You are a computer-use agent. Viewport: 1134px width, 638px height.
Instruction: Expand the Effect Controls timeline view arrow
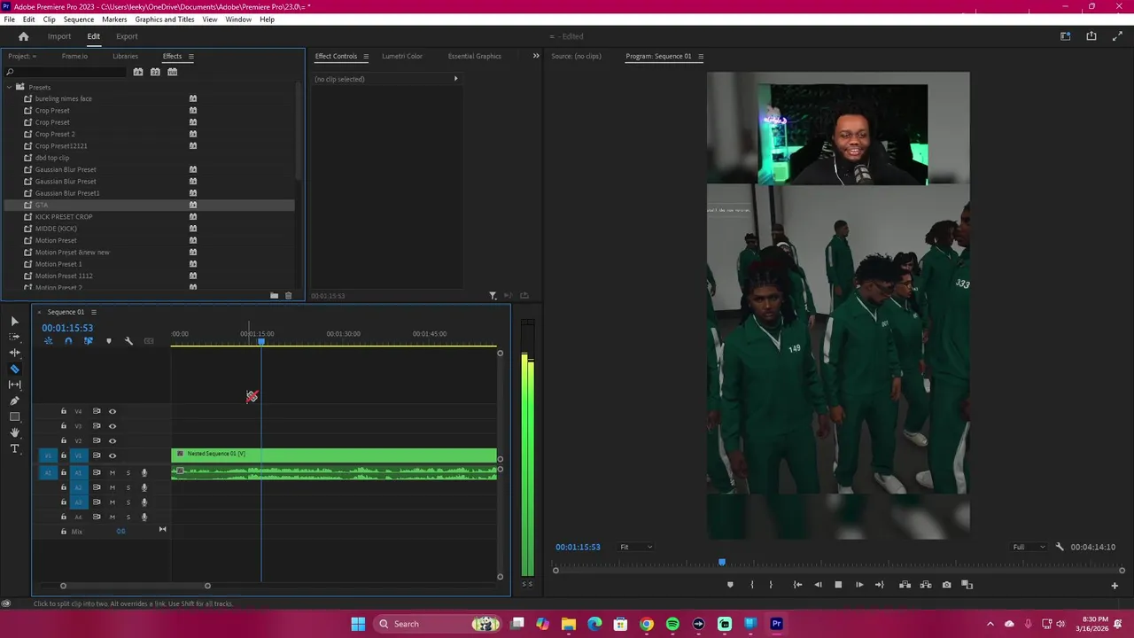[x=455, y=79]
